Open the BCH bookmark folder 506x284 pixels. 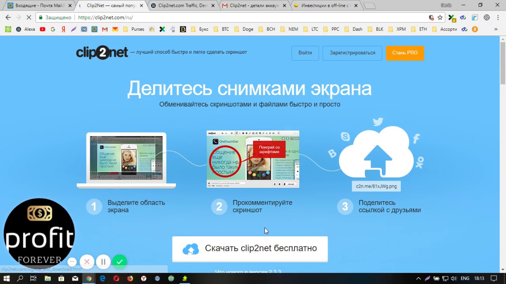click(267, 29)
